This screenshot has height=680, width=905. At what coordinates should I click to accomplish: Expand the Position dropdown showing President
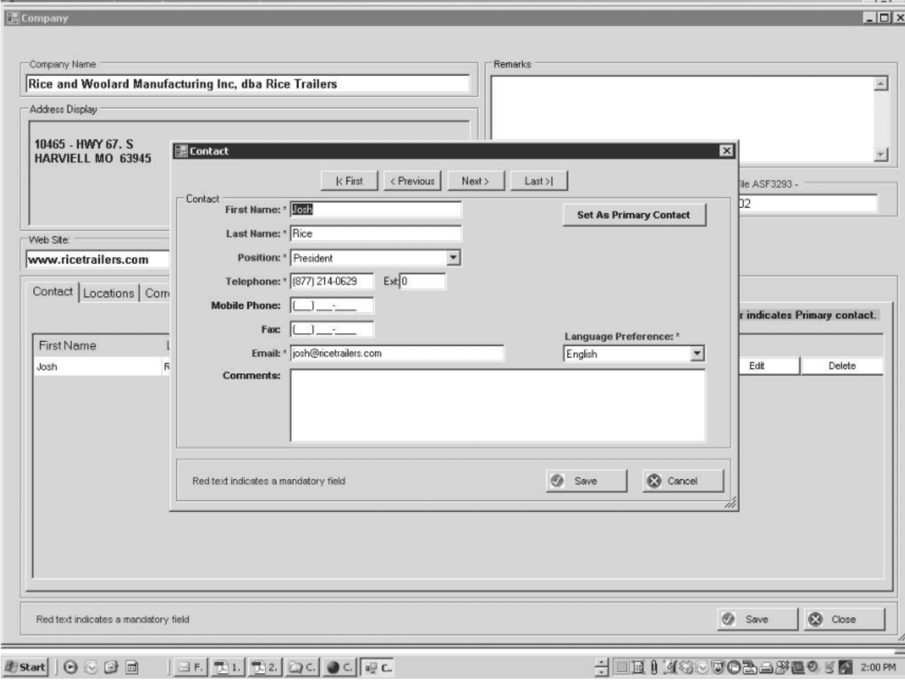(x=454, y=258)
